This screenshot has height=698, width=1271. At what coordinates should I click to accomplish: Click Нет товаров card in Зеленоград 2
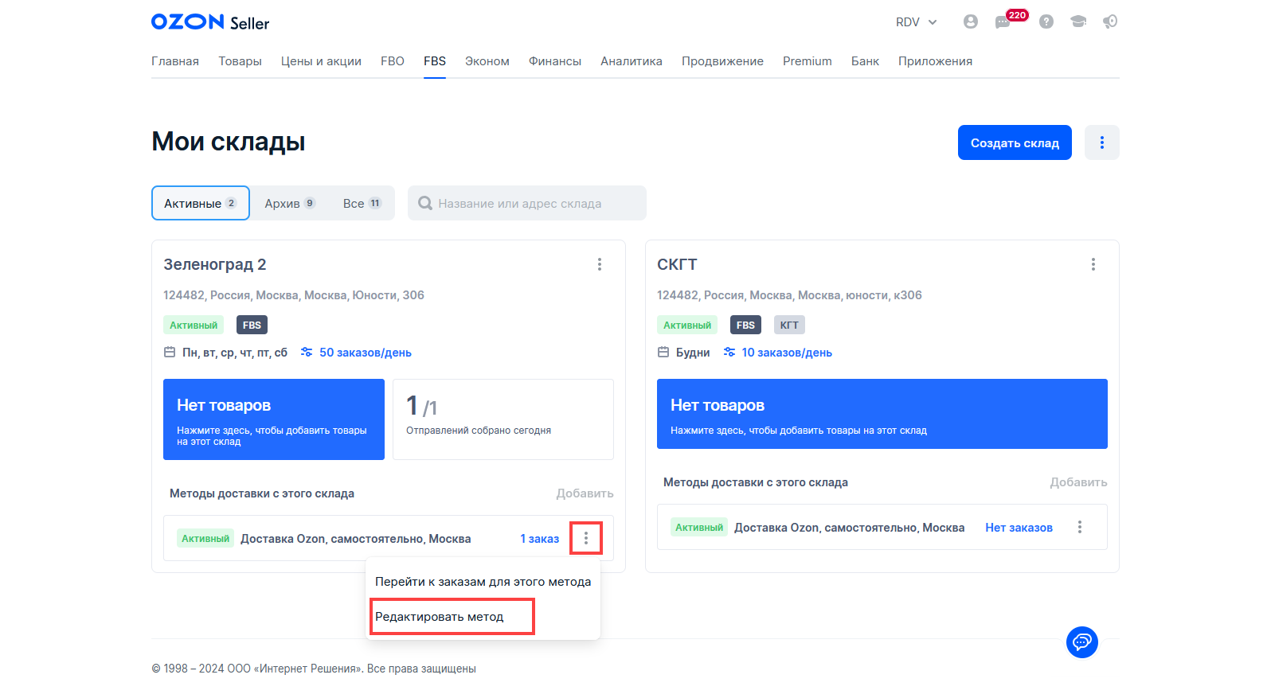pyautogui.click(x=274, y=419)
